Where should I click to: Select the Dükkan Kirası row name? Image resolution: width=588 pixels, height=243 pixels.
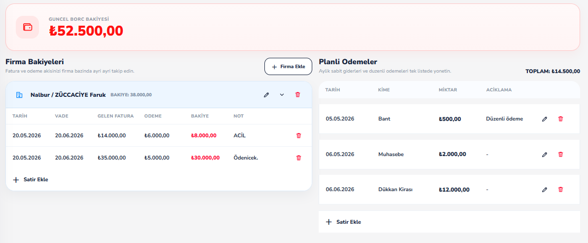(396, 190)
